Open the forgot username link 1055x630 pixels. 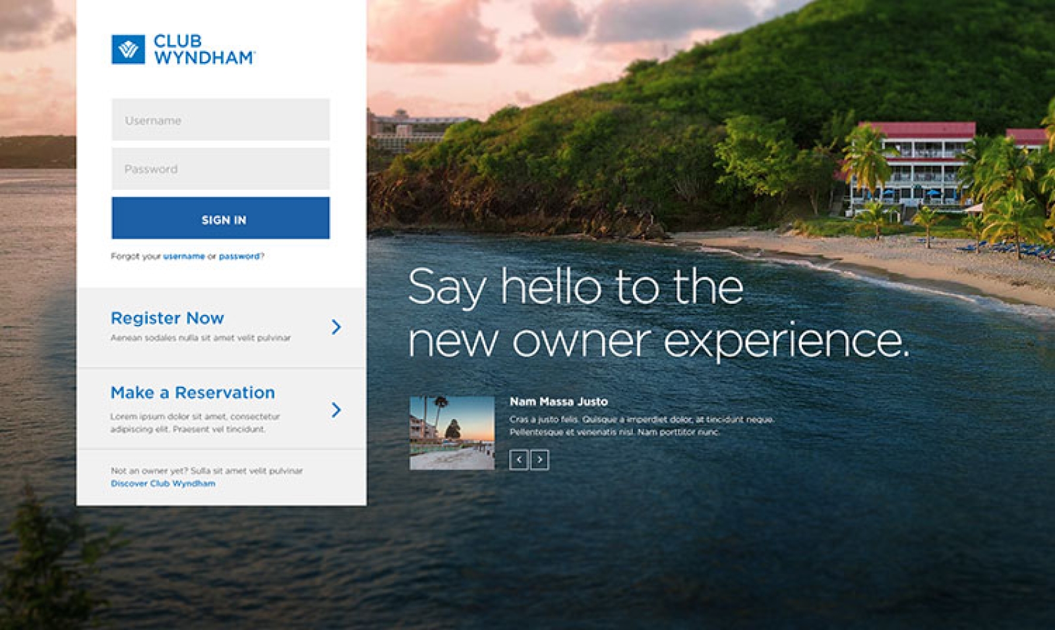[184, 256]
